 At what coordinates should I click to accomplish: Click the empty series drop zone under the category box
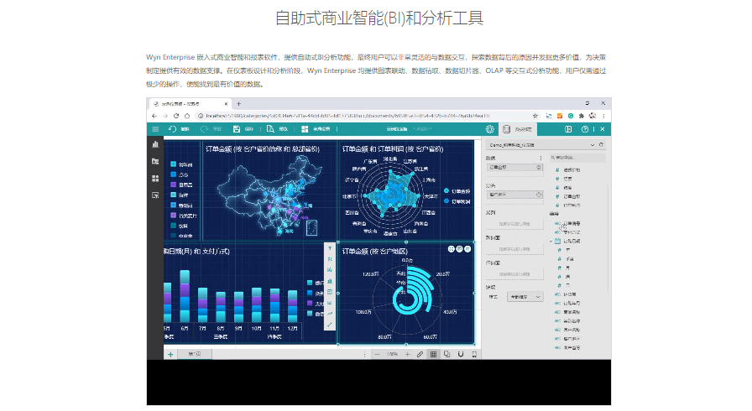[514, 224]
